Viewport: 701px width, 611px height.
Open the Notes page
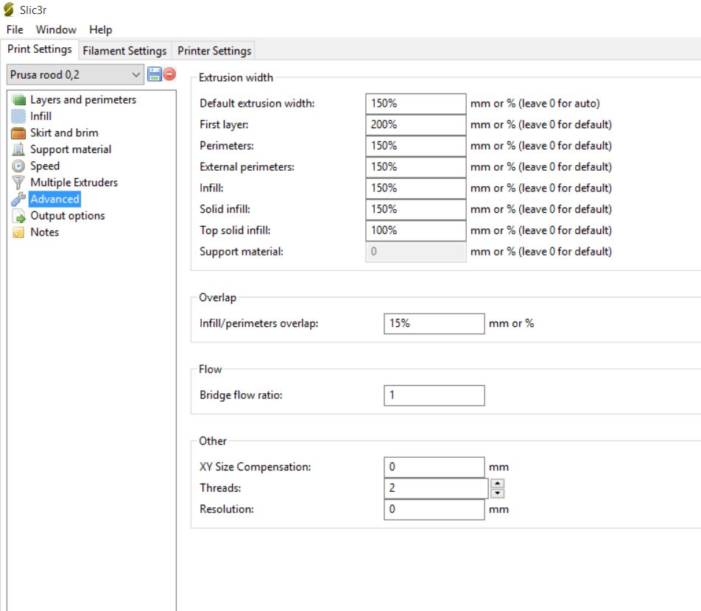click(44, 233)
